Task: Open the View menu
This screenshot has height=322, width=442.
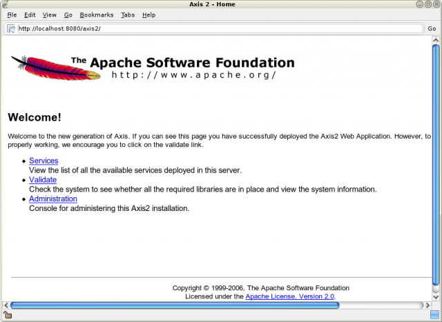Action: [49, 15]
